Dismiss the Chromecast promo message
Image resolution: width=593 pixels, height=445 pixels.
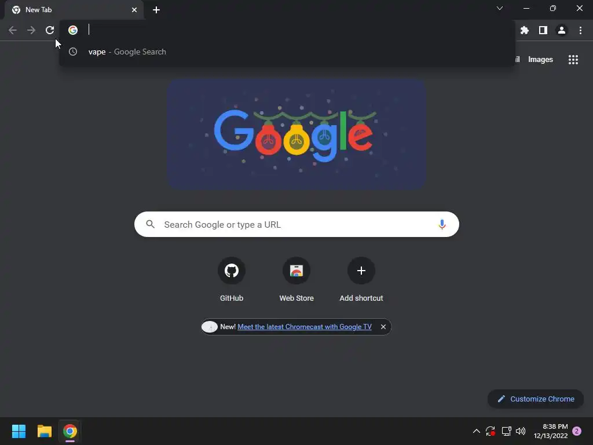coord(383,327)
